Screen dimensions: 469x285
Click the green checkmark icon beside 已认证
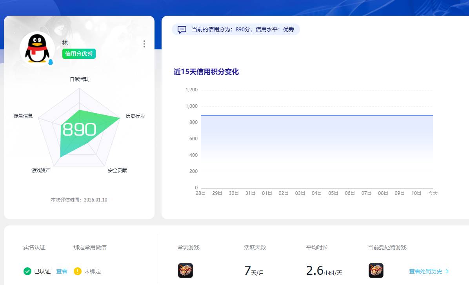point(28,271)
